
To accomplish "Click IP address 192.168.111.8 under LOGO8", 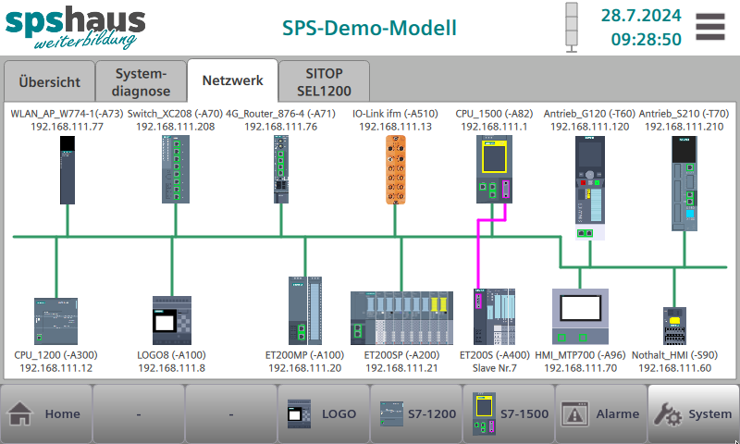I will click(x=172, y=368).
